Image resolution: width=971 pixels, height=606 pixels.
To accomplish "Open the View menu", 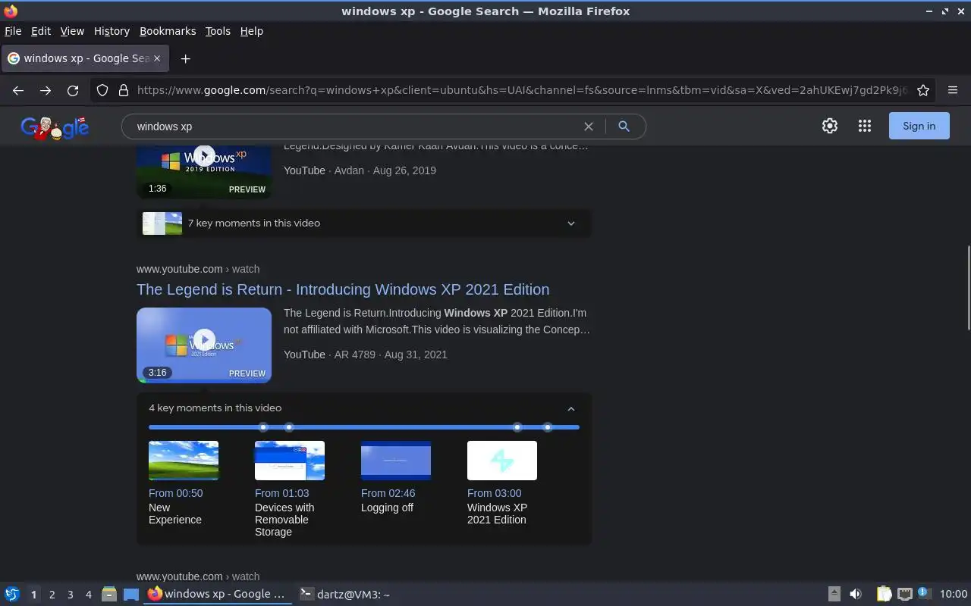I will [x=72, y=31].
